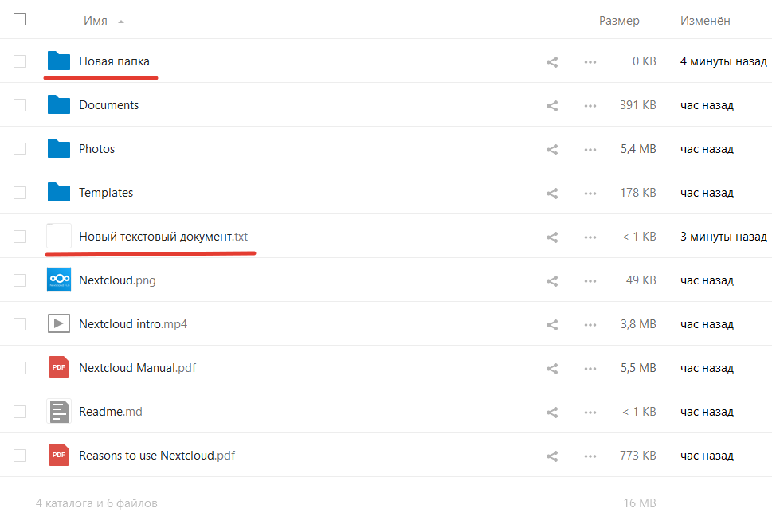The height and width of the screenshot is (528, 772).
Task: Toggle the sort arrow beside Имя
Action: 120,22
